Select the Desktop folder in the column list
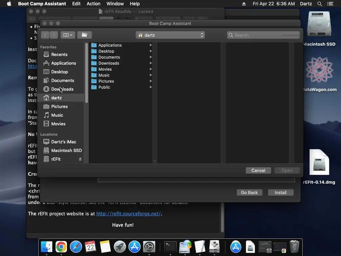341x256 pixels. click(121, 51)
